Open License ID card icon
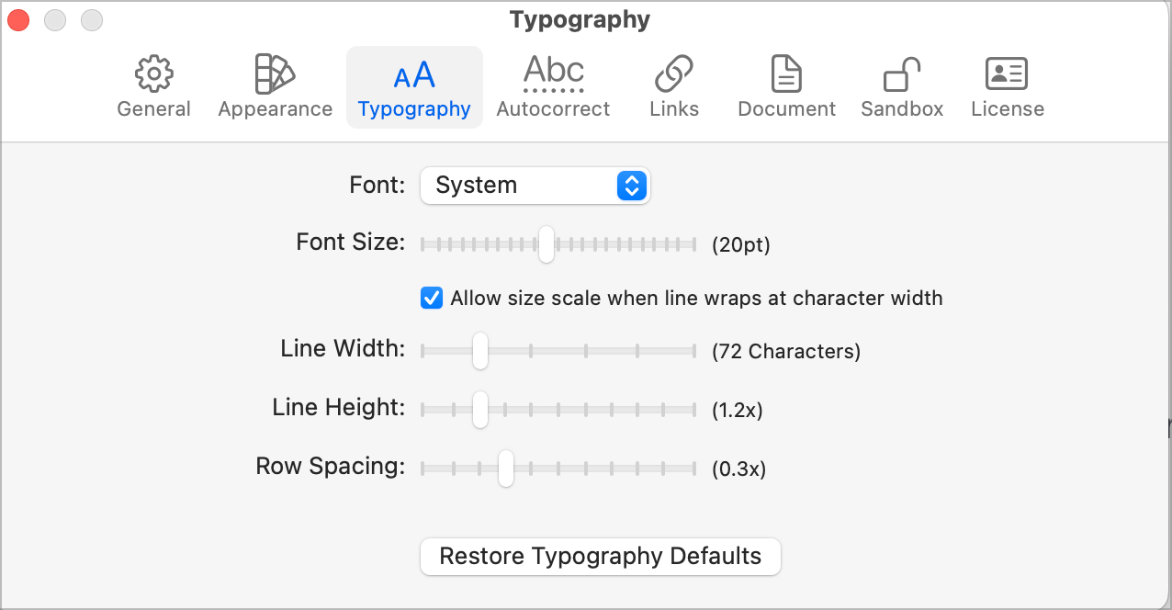1172x610 pixels. pos(1007,73)
